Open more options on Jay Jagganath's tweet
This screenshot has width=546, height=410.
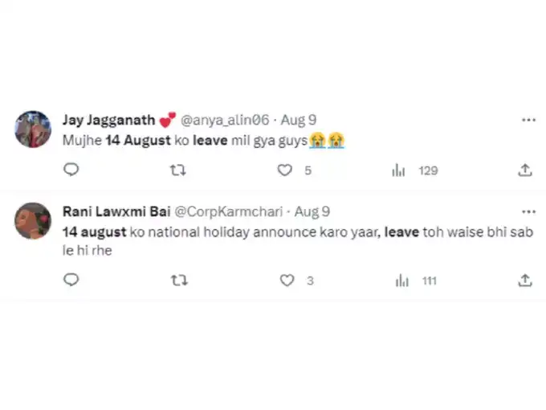pyautogui.click(x=528, y=120)
